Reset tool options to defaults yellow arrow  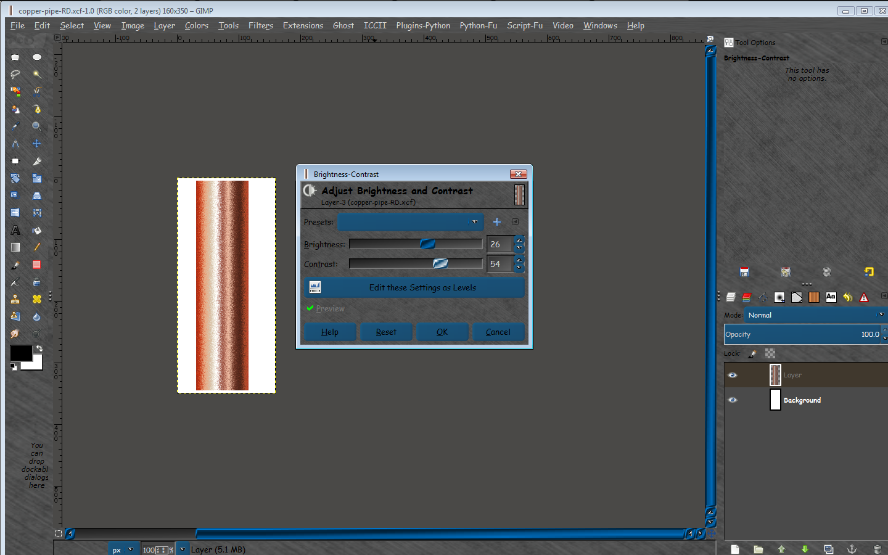pyautogui.click(x=869, y=272)
